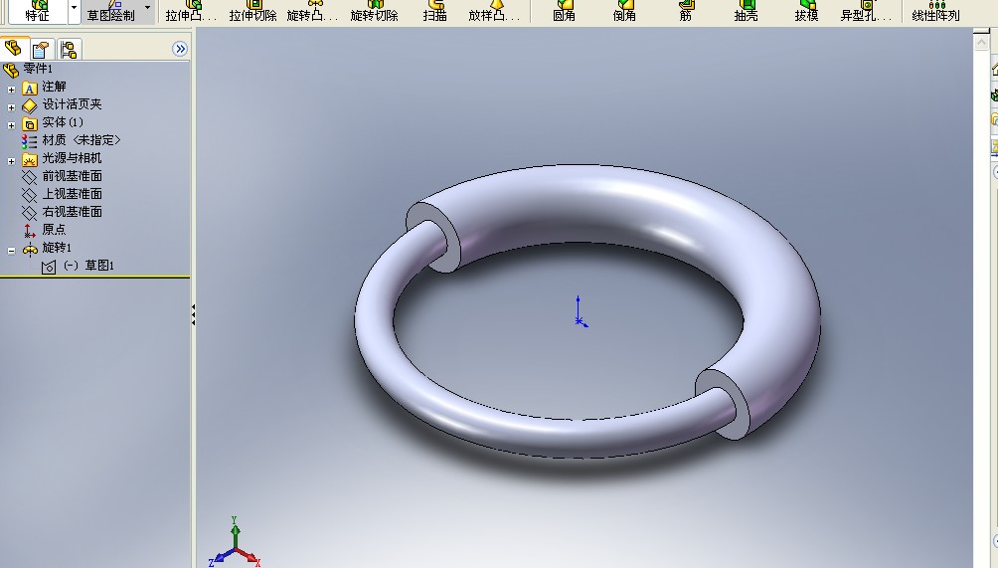Select the 抽壳 shell tool

coord(746,12)
